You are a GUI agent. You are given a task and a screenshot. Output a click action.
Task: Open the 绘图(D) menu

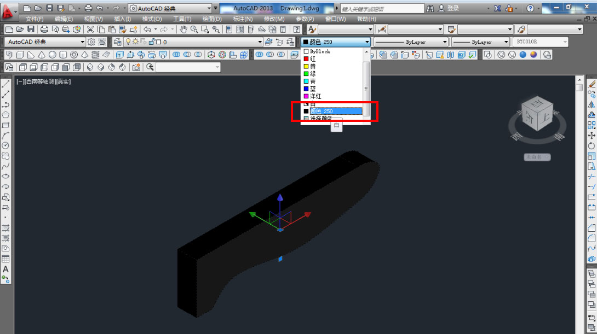tap(212, 19)
